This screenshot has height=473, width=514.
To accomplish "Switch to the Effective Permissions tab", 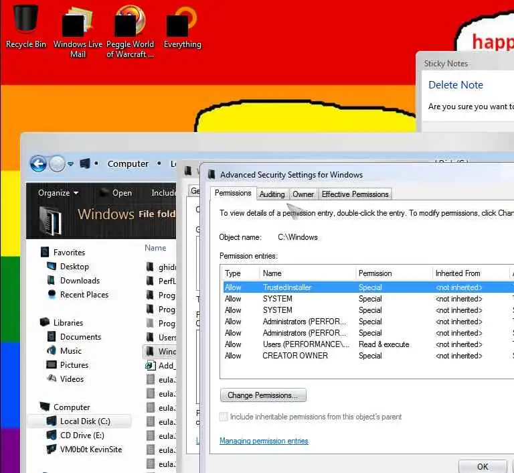I will (355, 194).
